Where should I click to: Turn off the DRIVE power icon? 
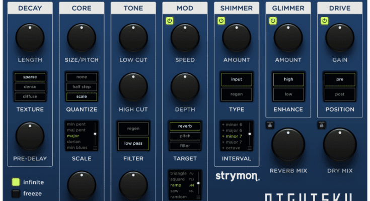pos(324,21)
